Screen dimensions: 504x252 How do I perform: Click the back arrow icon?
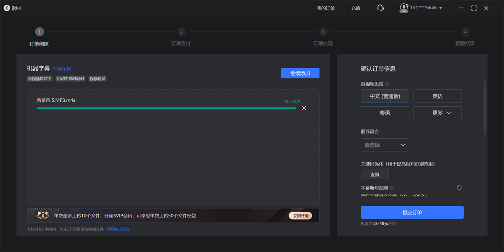point(7,8)
